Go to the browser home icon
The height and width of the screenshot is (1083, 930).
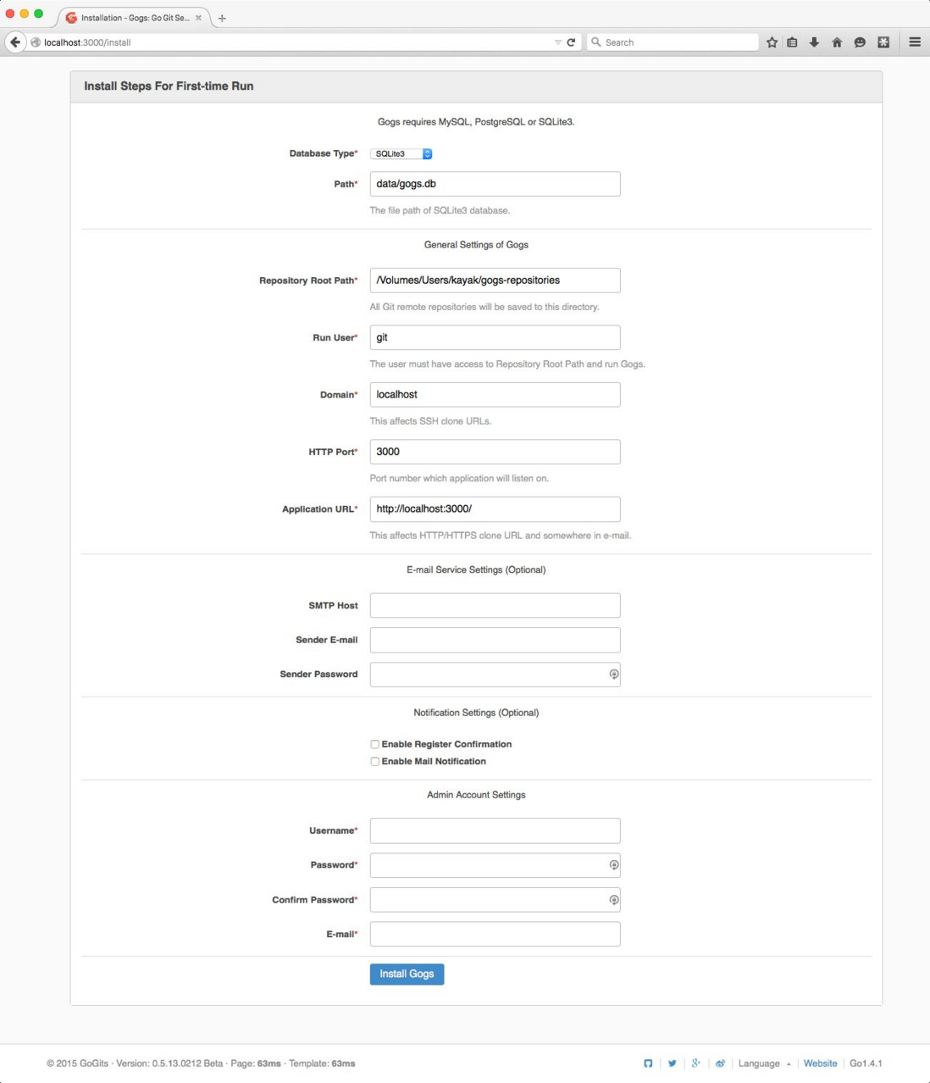point(837,42)
